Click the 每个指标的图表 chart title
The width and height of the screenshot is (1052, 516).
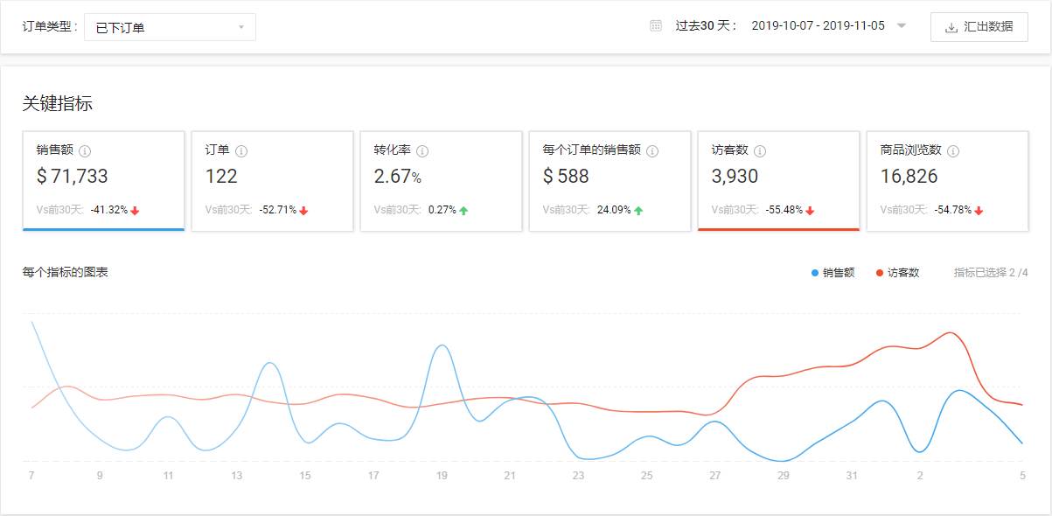click(x=66, y=272)
